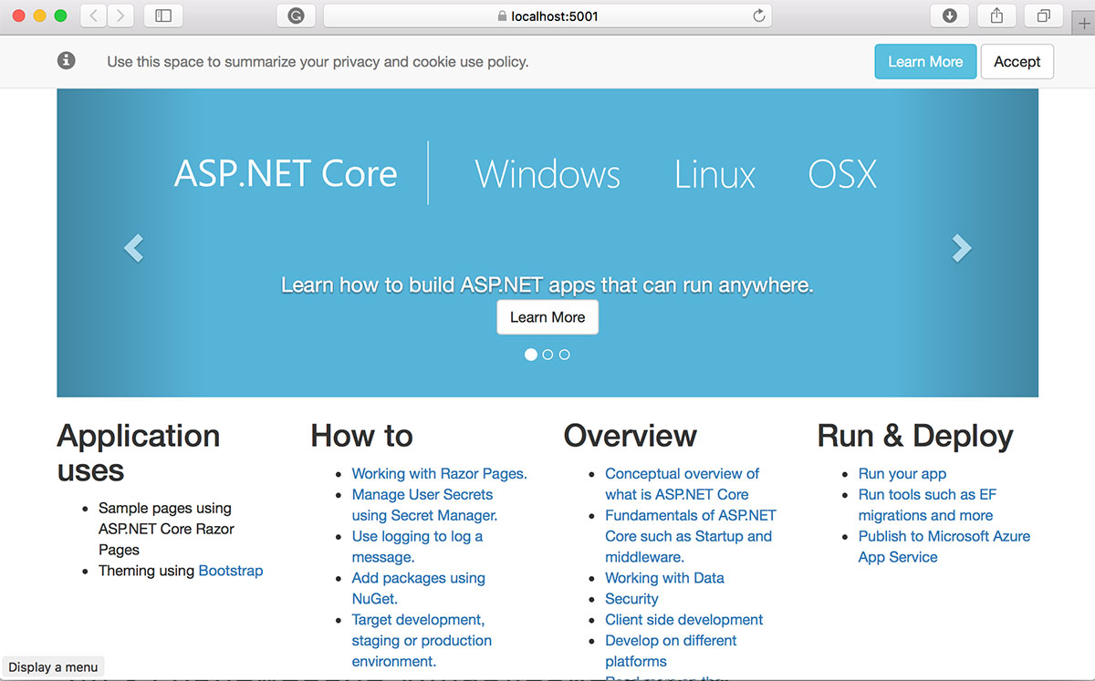Open the Use logging to log a message link
Image resolution: width=1095 pixels, height=681 pixels.
[418, 547]
